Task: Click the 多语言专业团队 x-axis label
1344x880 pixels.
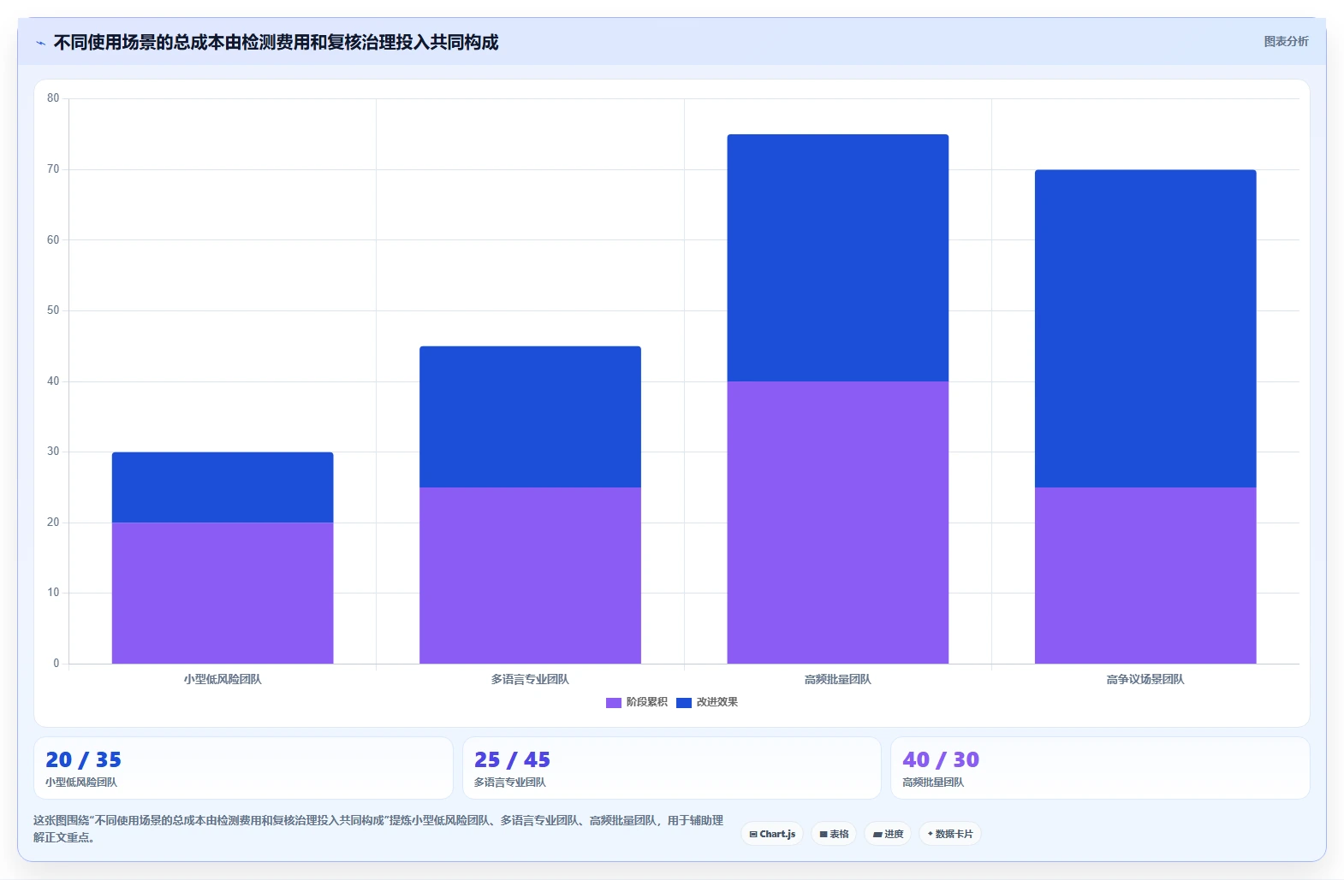Action: point(530,679)
